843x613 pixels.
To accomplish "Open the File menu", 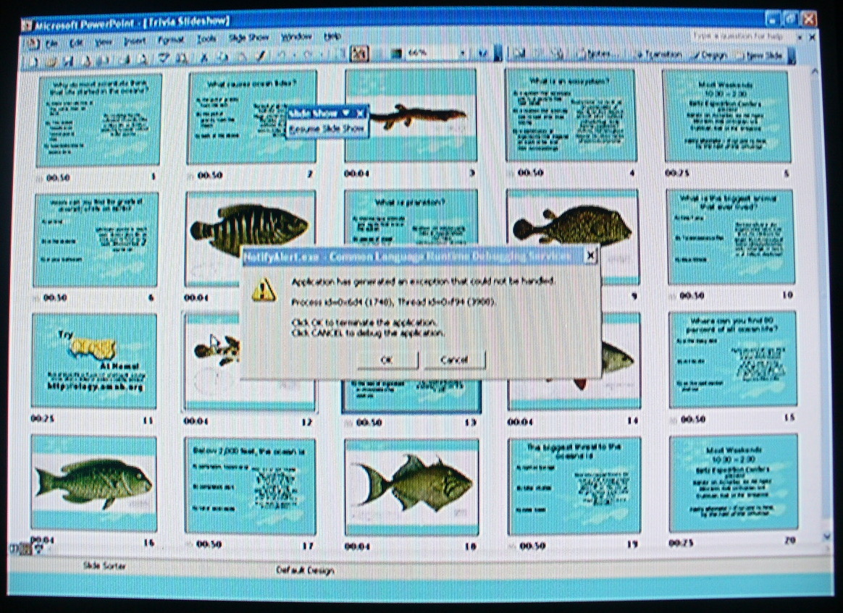I will 51,43.
